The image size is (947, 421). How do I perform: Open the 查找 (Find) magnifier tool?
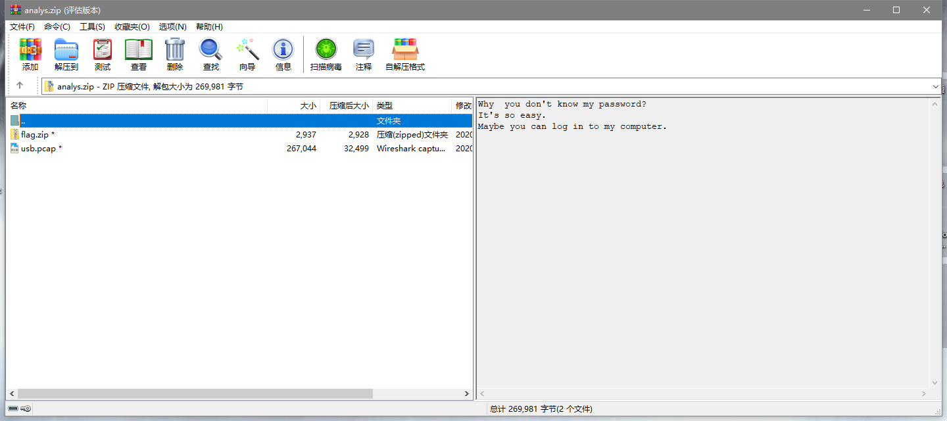tap(211, 50)
